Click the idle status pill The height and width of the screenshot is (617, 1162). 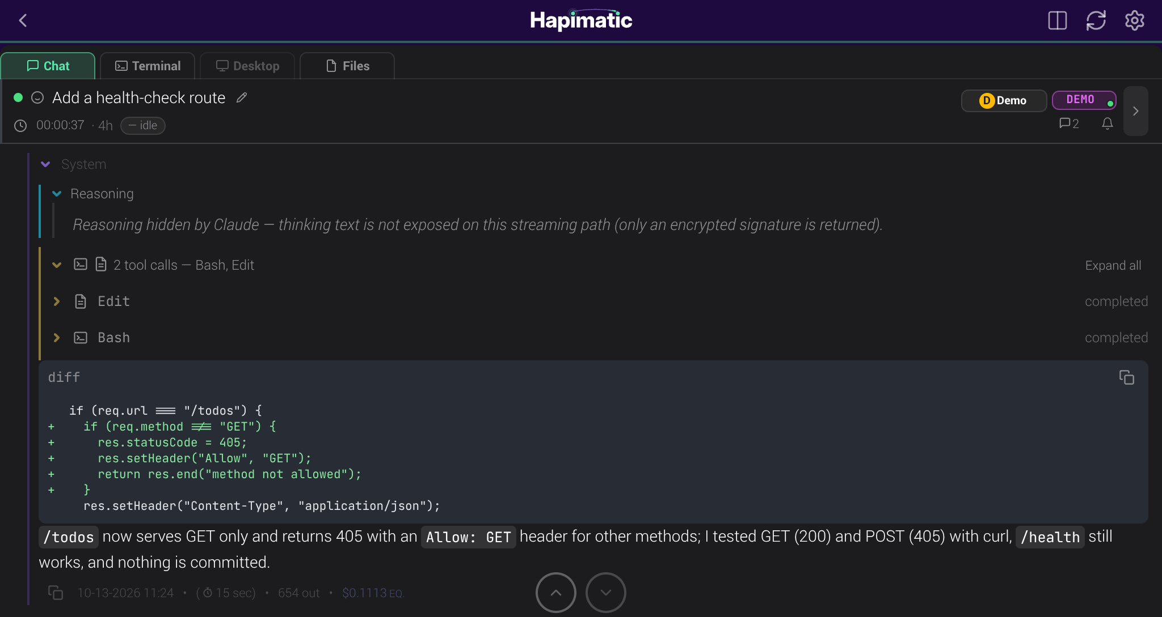pyautogui.click(x=143, y=125)
